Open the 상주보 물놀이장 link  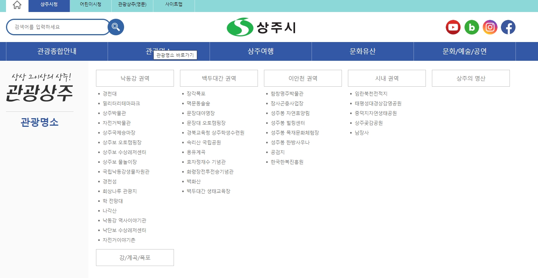point(120,162)
